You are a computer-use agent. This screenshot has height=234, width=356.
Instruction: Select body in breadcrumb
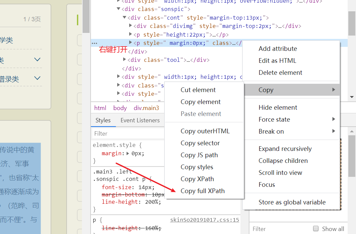[x=120, y=108]
